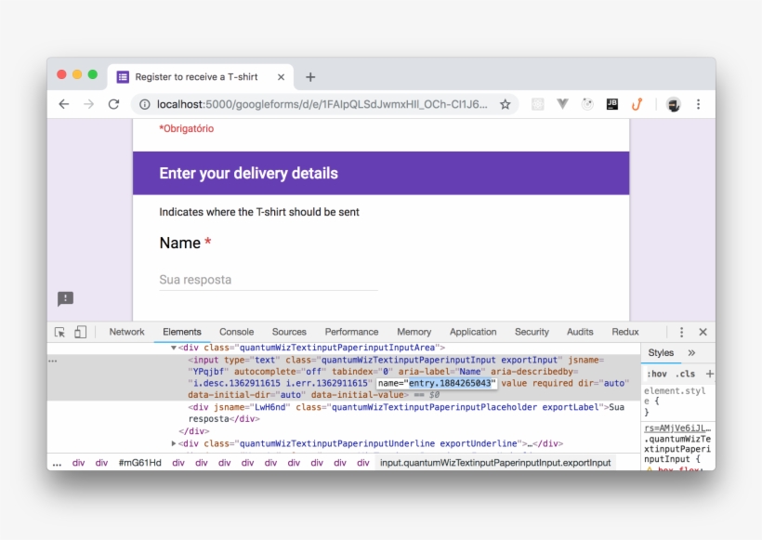The width and height of the screenshot is (762, 540).
Task: Open the Redux tab in DevTools
Action: pos(625,332)
